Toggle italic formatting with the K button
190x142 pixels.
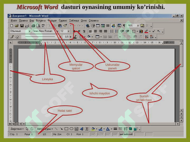[79, 31]
